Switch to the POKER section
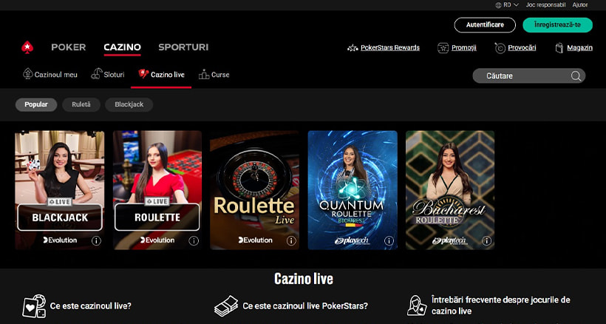The image size is (606, 324). click(69, 47)
